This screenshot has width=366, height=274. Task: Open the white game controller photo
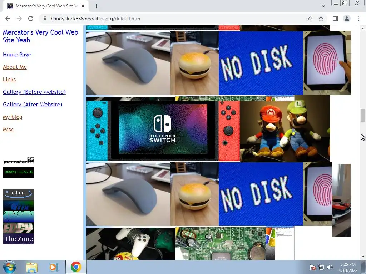click(131, 244)
